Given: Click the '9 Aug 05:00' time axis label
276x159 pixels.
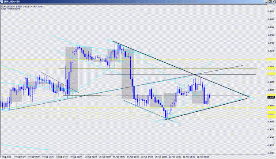Looking at the screenshot, I should pyautogui.click(x=20, y=156).
